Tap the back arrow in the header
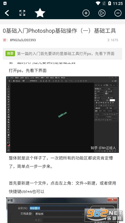Screen dimensions: 125x223 (7, 13)
